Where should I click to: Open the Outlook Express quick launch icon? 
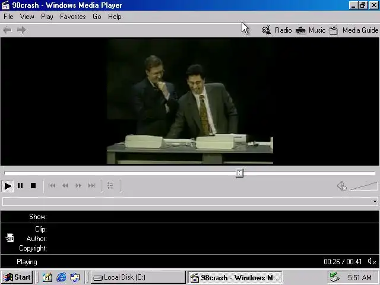click(75, 277)
